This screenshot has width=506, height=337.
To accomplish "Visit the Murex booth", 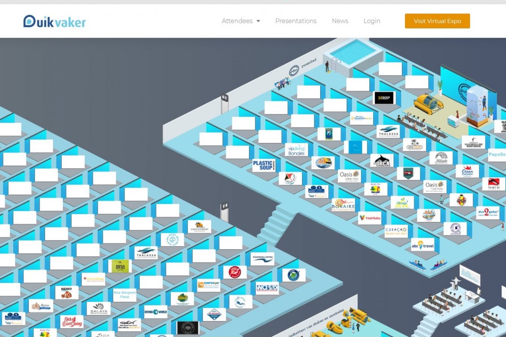I will tap(41, 305).
